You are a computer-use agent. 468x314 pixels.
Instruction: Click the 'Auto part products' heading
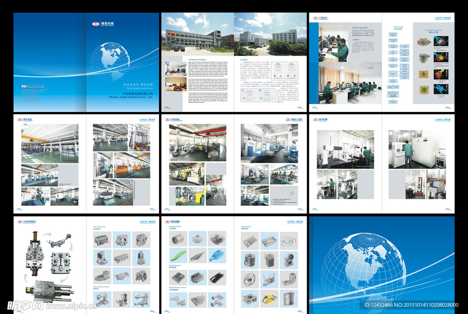point(99,227)
